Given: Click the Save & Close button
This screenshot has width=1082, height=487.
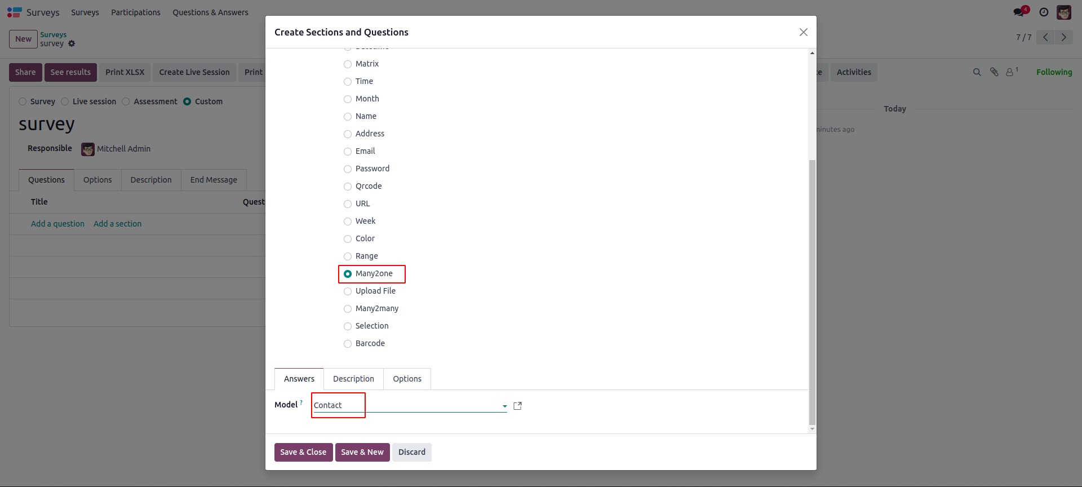Looking at the screenshot, I should [303, 452].
